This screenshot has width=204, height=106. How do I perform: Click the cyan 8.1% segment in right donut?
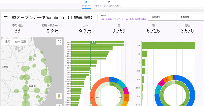157,90
